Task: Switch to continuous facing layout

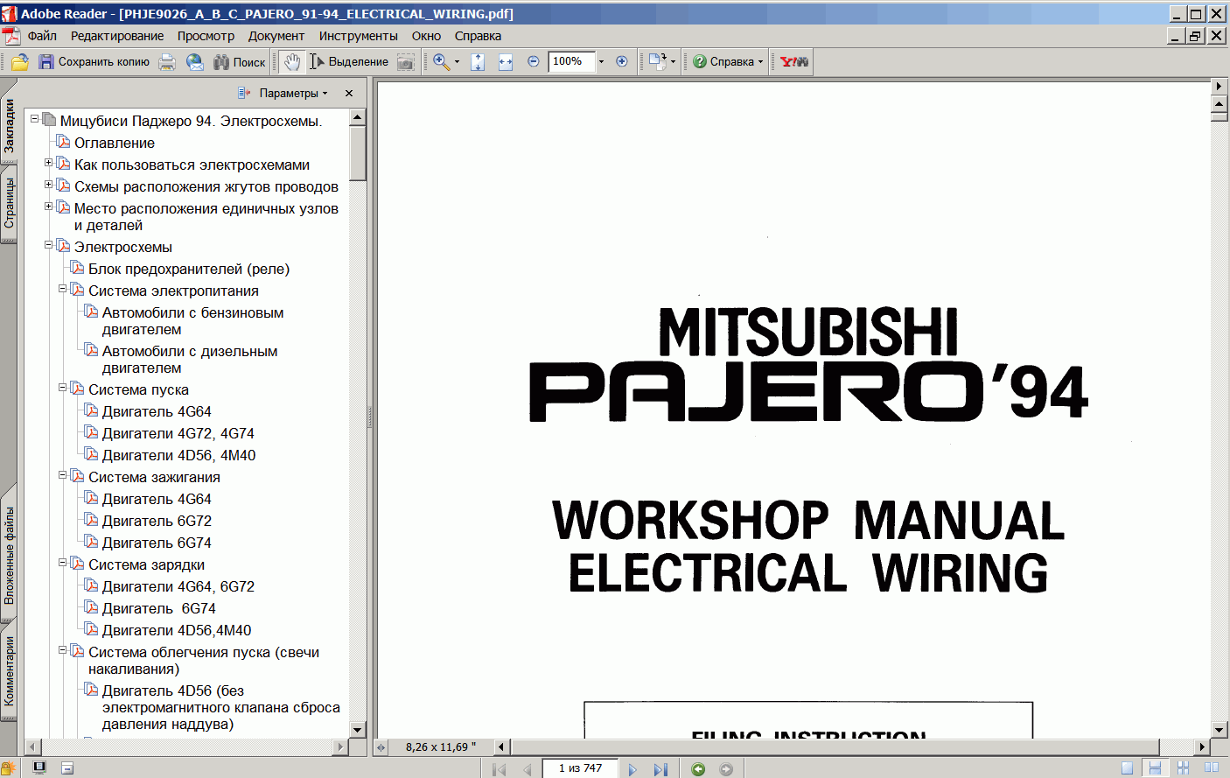Action: [x=1183, y=768]
